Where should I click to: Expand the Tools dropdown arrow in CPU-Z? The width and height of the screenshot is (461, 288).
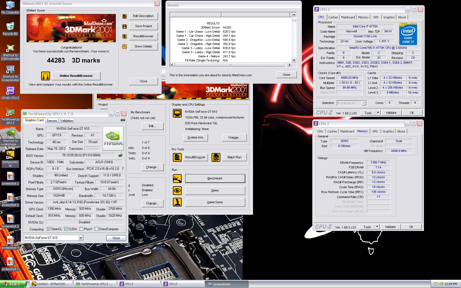tap(378, 113)
